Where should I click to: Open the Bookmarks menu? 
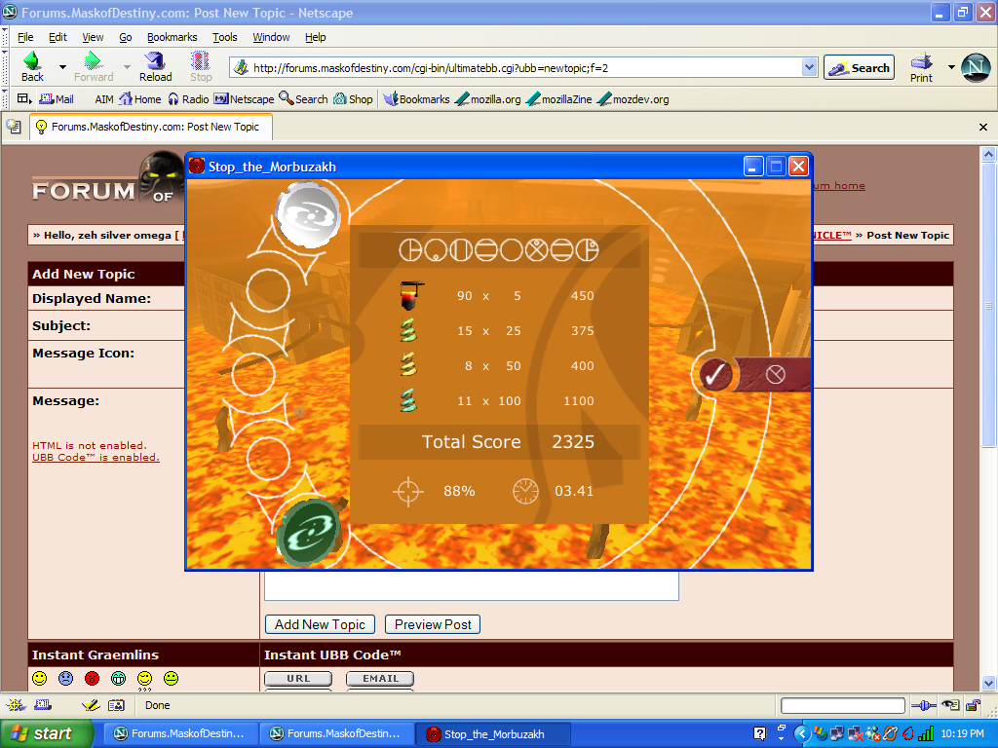(172, 37)
